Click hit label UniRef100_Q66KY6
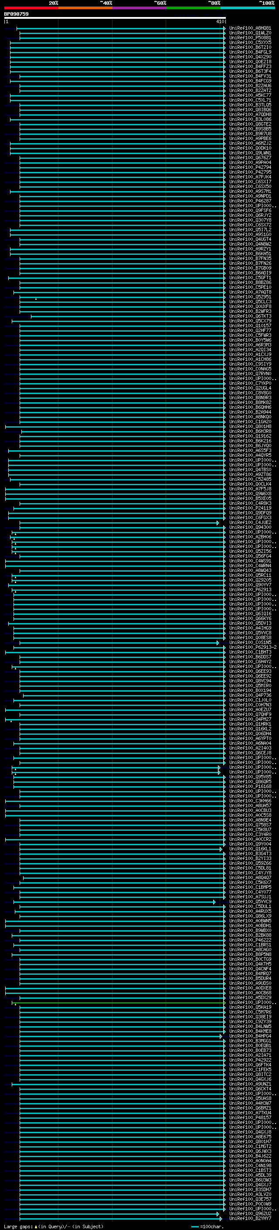 [x=250, y=618]
